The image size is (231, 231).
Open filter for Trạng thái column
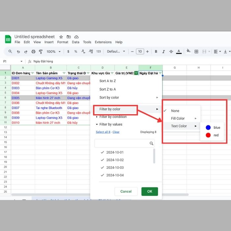coord(88,73)
